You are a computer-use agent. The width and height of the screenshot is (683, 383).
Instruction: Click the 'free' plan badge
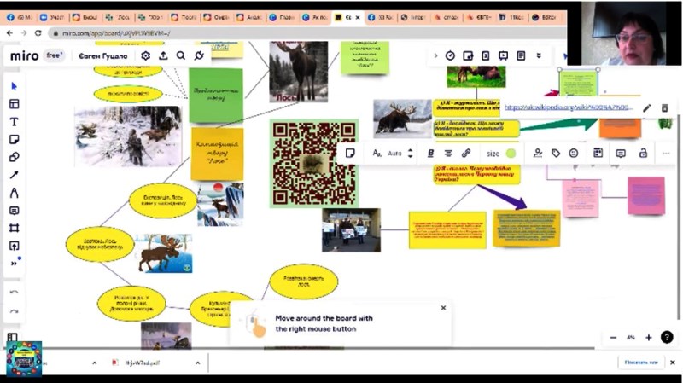(x=55, y=55)
